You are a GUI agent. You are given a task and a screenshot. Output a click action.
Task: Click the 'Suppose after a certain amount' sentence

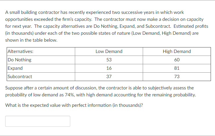(x=100, y=91)
